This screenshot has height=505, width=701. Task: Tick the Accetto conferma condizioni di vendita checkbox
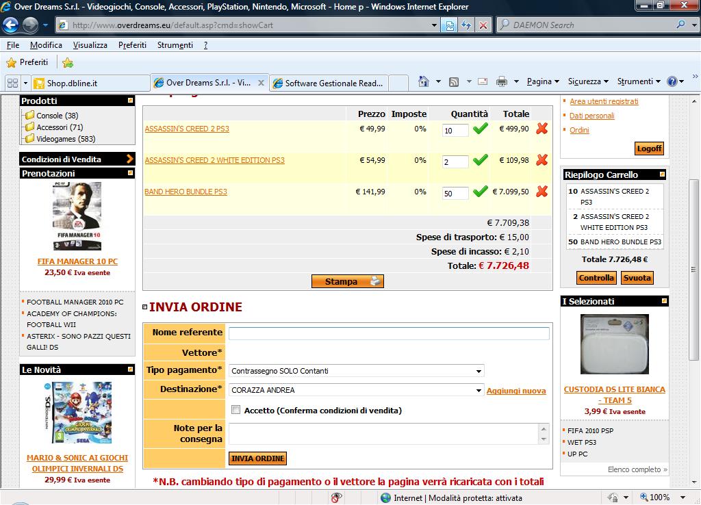[235, 410]
